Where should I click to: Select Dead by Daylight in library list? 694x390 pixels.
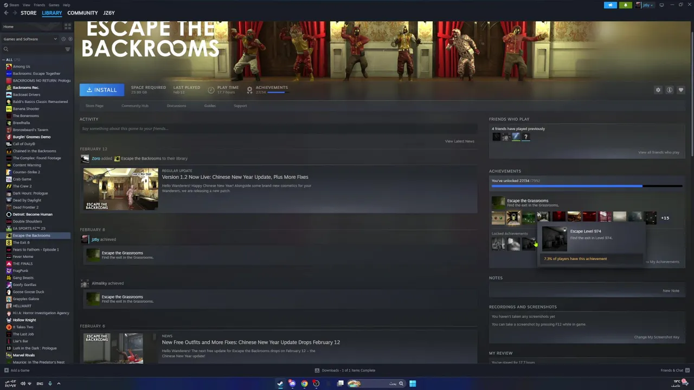27,200
